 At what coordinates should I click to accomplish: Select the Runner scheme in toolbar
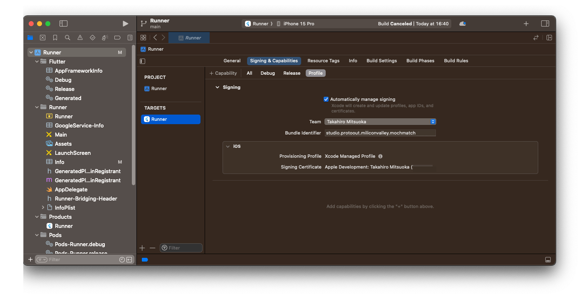[x=257, y=24]
